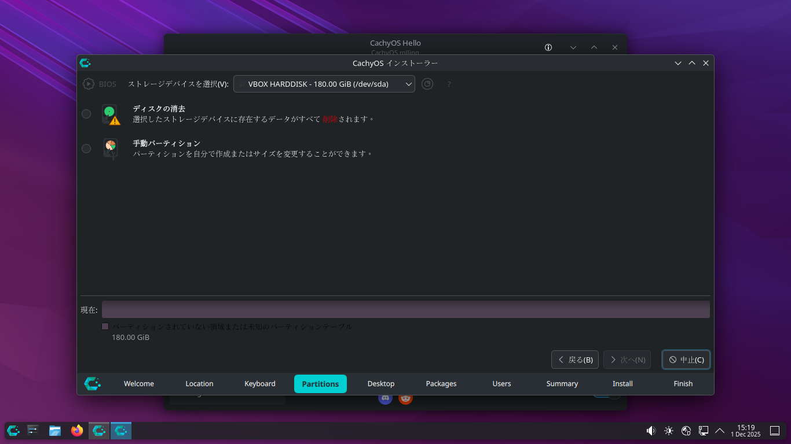Go to the Install step
This screenshot has width=791, height=444.
tap(622, 384)
